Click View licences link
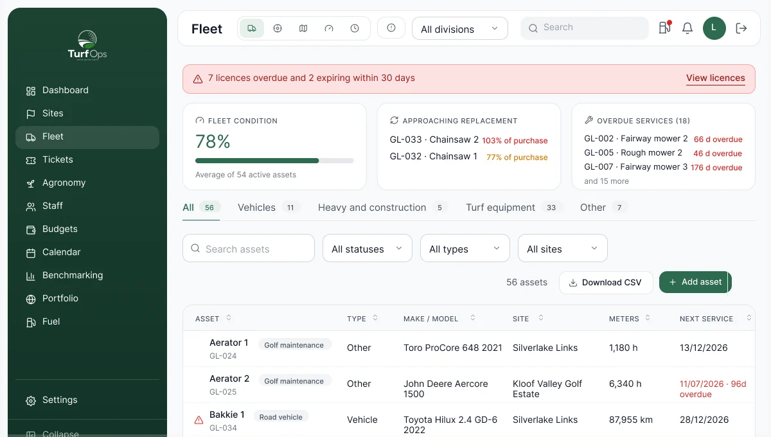771x437 pixels. 716,78
